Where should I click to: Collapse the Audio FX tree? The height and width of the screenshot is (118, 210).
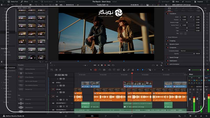[x=2, y=88]
